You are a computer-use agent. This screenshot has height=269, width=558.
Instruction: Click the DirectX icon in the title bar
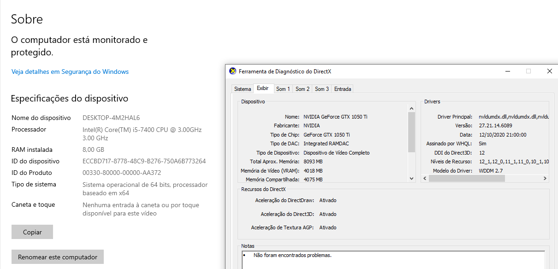click(233, 71)
